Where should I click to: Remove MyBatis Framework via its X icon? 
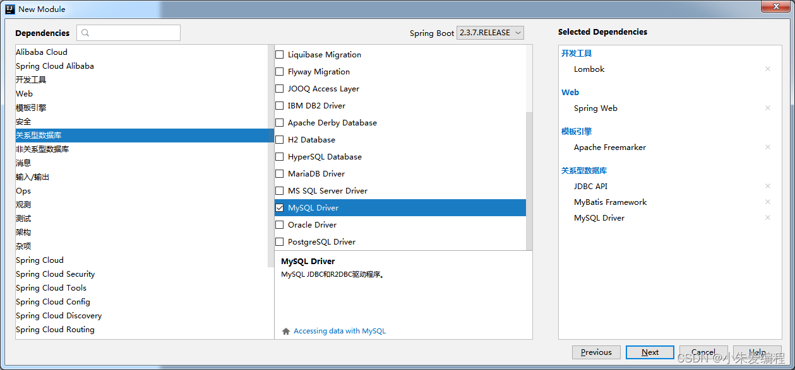point(768,202)
